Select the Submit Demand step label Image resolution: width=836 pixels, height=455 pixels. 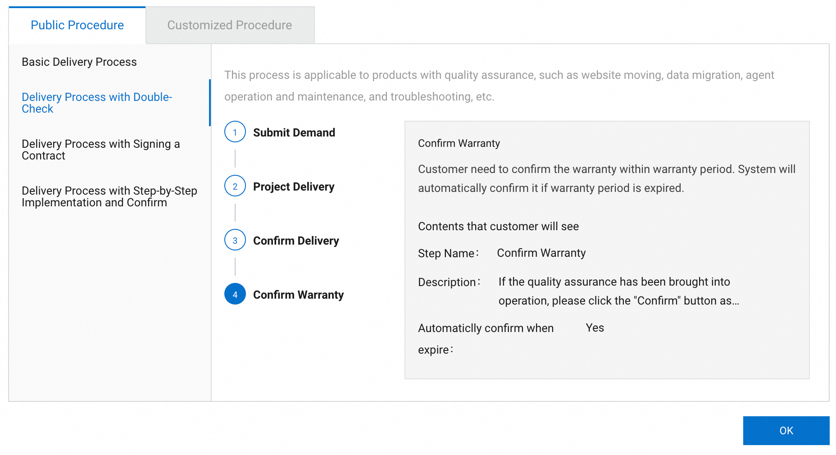pyautogui.click(x=294, y=132)
